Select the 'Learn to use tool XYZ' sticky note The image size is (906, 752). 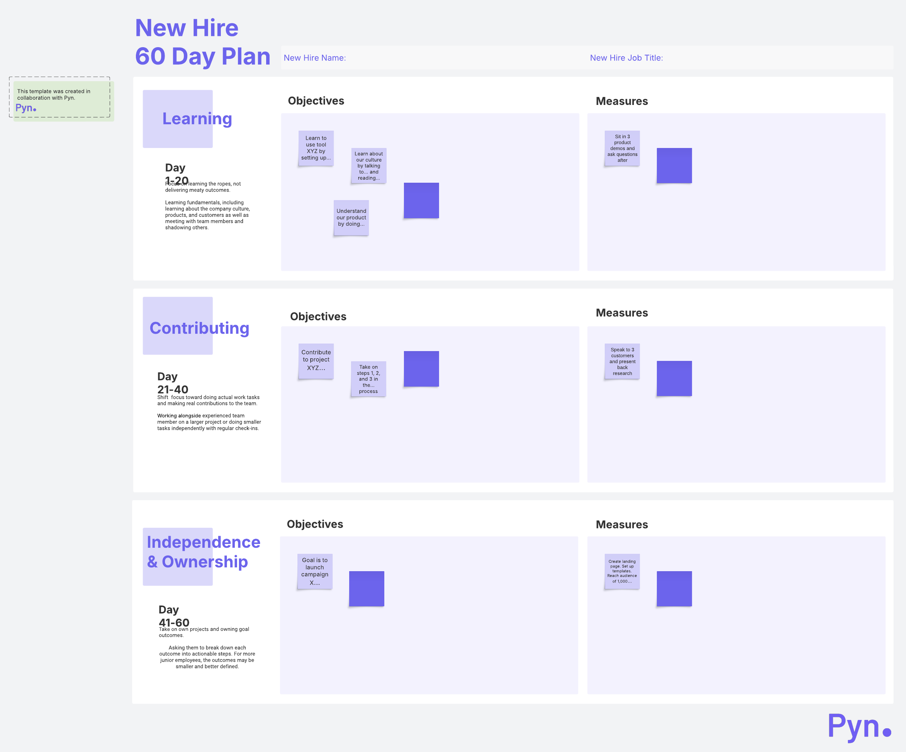point(316,148)
